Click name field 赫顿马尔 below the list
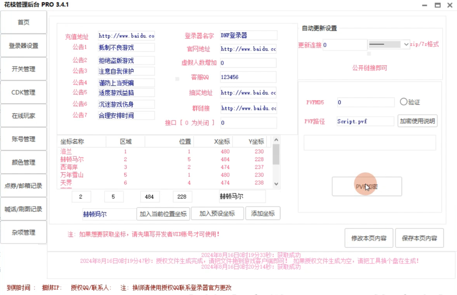This screenshot has width=457, height=295. coord(242,196)
